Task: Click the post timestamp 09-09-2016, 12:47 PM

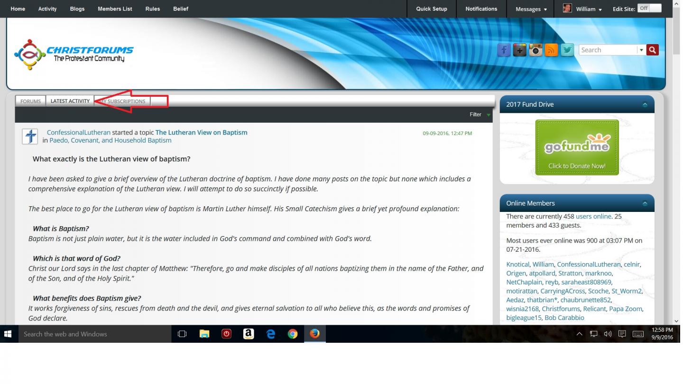Action: [x=447, y=133]
